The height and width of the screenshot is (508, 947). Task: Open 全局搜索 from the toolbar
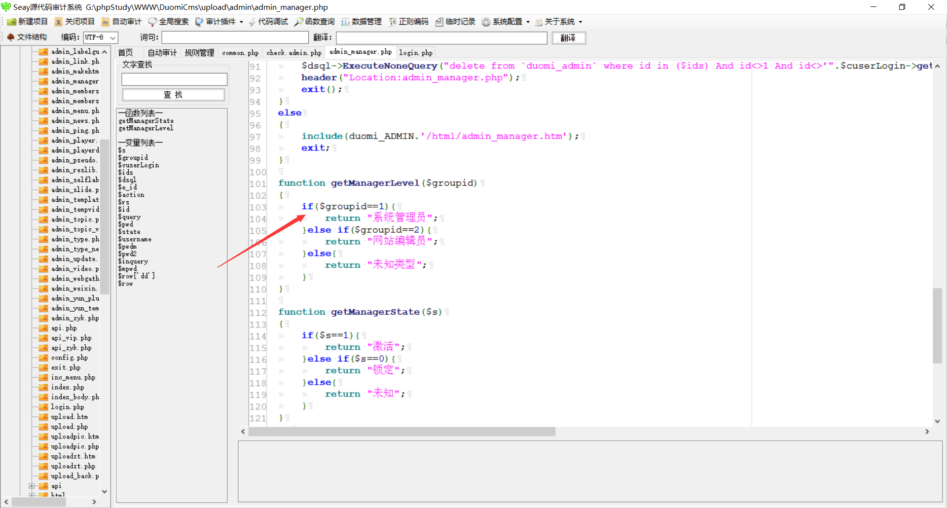point(168,22)
